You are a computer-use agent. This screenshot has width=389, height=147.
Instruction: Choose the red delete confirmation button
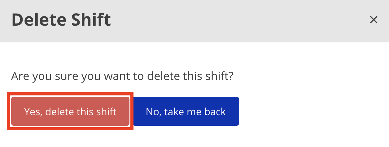click(x=70, y=111)
